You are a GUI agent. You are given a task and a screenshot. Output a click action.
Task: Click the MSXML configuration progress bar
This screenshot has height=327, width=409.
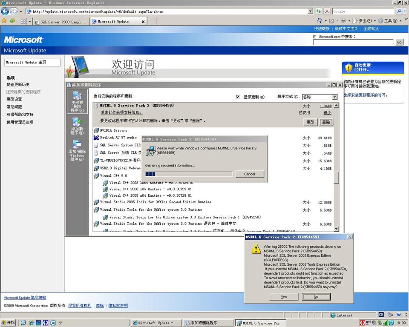click(189, 174)
